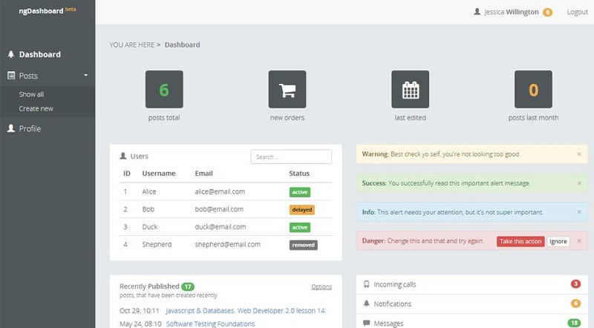Collapse the Posts menu with its caret arrow
This screenshot has height=328, width=594.
click(x=86, y=76)
